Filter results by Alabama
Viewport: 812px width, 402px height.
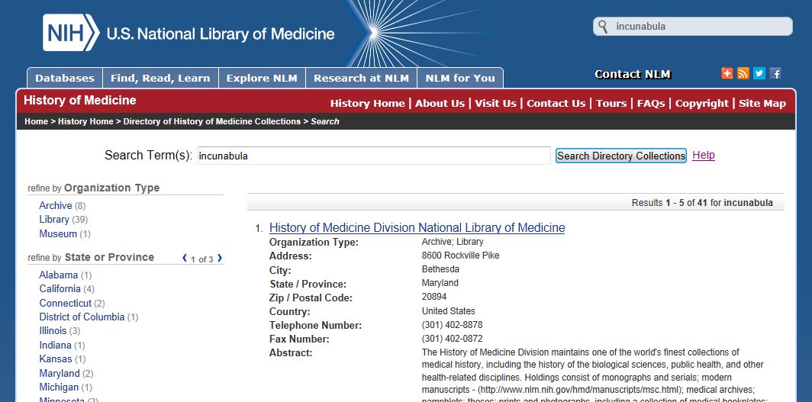[59, 275]
